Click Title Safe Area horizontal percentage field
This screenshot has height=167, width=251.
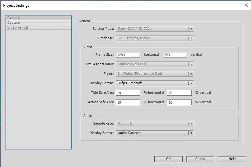pos(128,93)
